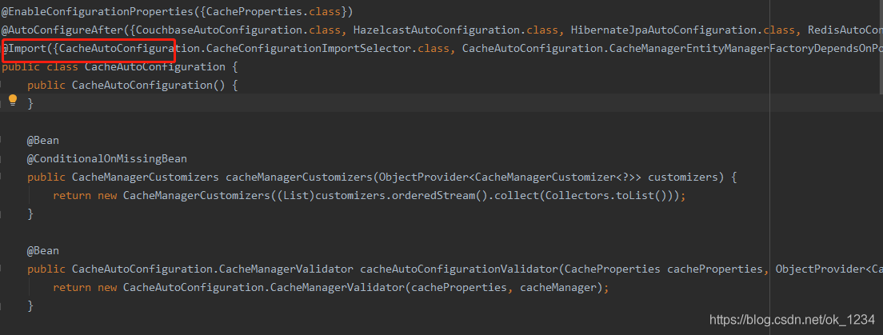883x335 pixels.
Task: Select HazelcastAutoConfiguration.class
Action: point(456,30)
